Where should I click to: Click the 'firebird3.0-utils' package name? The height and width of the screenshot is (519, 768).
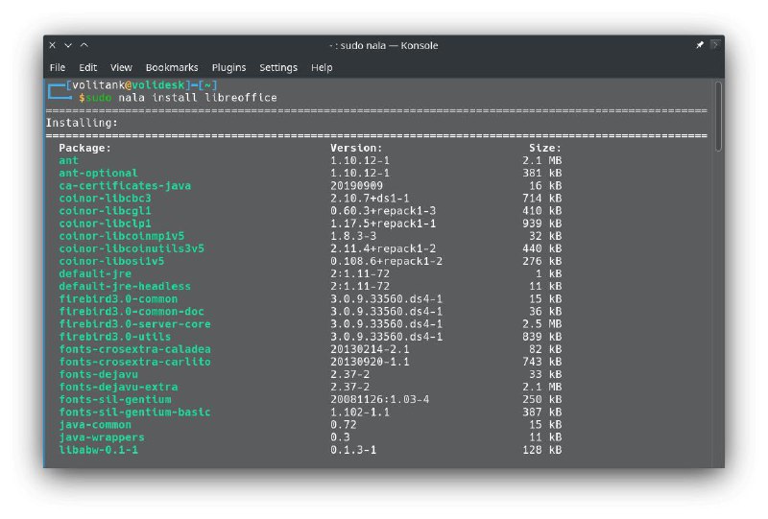114,337
